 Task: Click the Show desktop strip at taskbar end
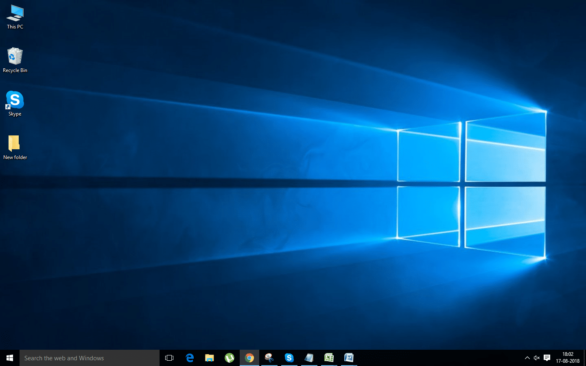(x=585, y=358)
